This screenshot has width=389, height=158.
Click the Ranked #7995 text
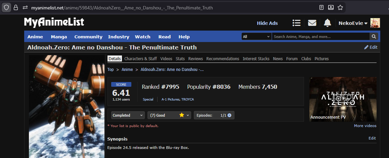[161, 87]
